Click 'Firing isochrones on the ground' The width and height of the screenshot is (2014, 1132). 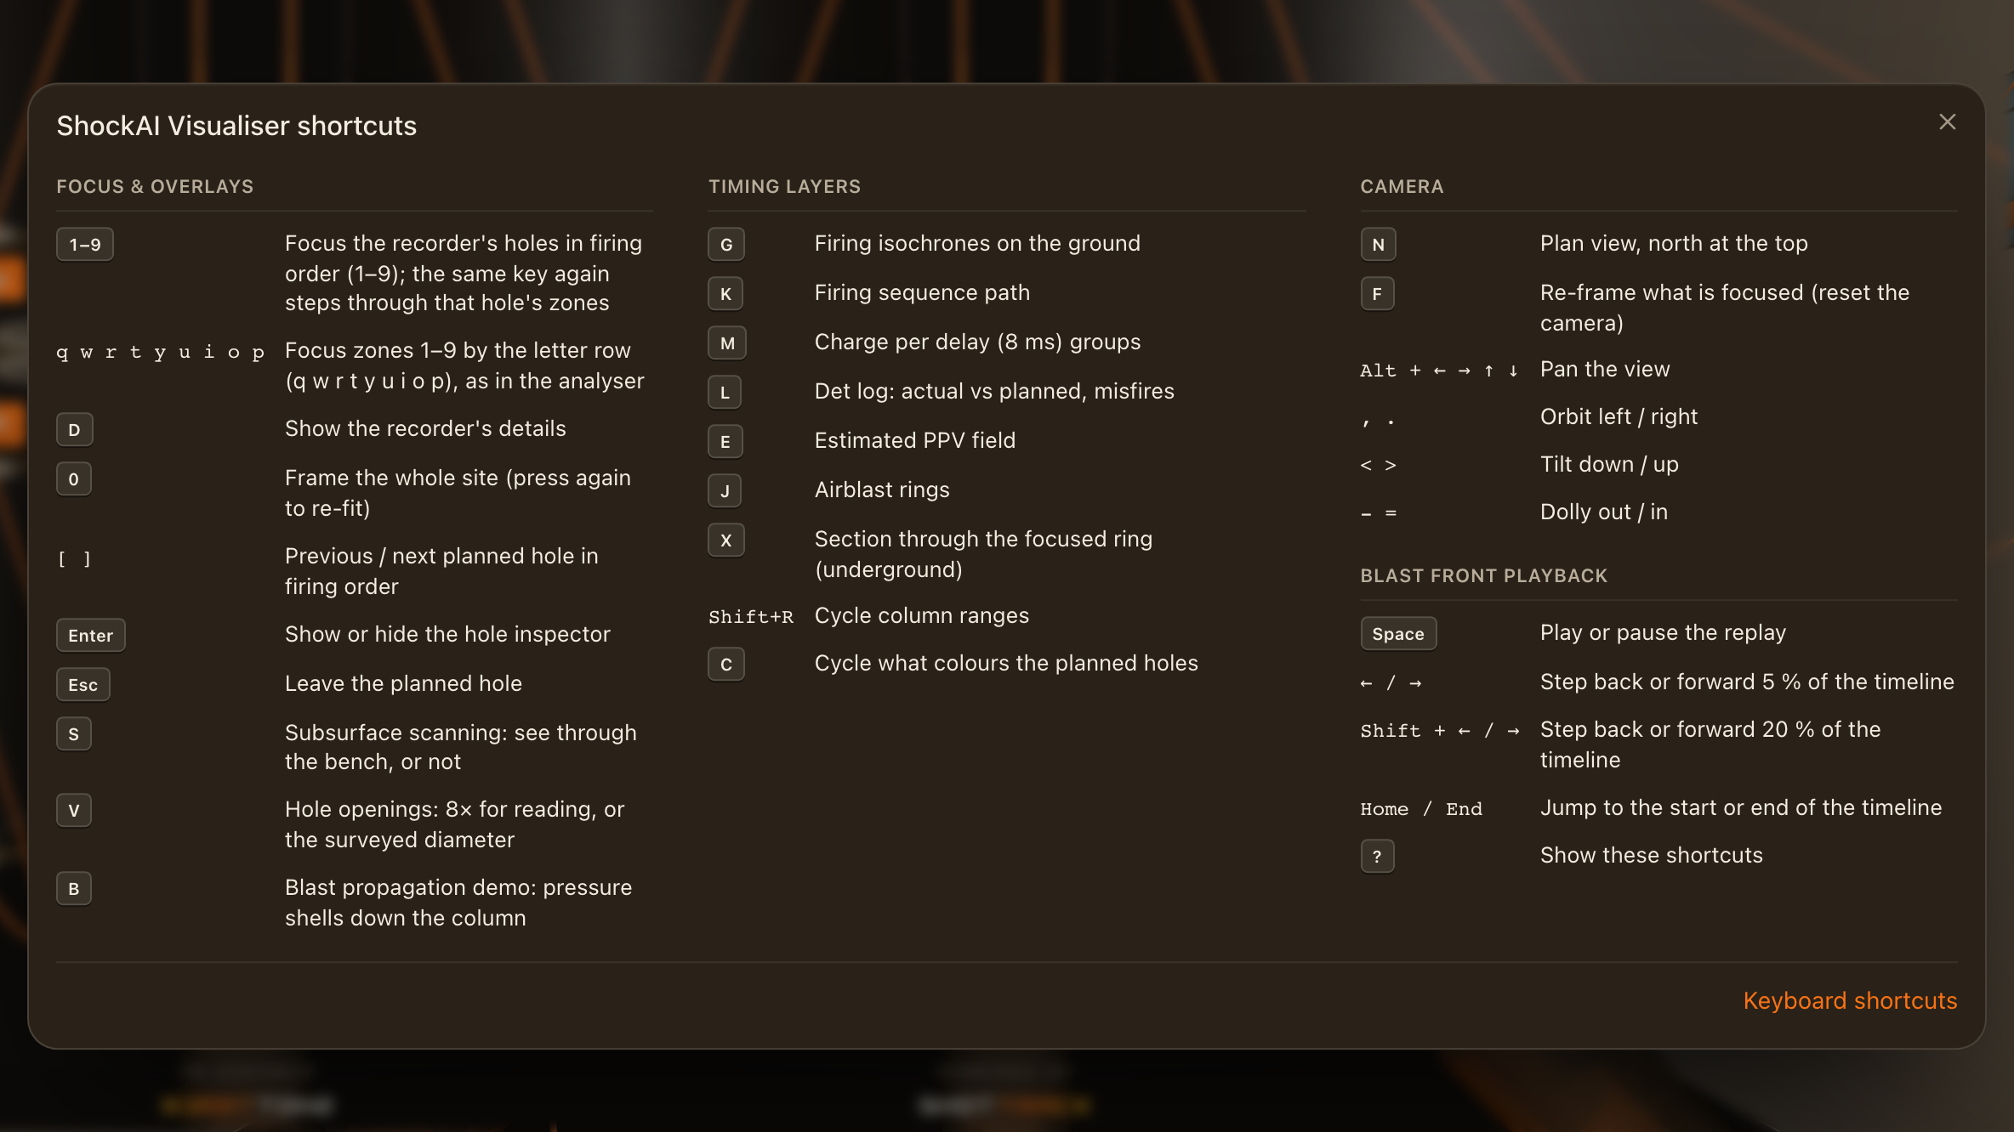977,243
